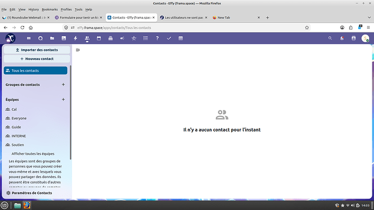Switch to Formulaire pour tenir un kiosque tab
The image size is (374, 210).
tap(79, 18)
